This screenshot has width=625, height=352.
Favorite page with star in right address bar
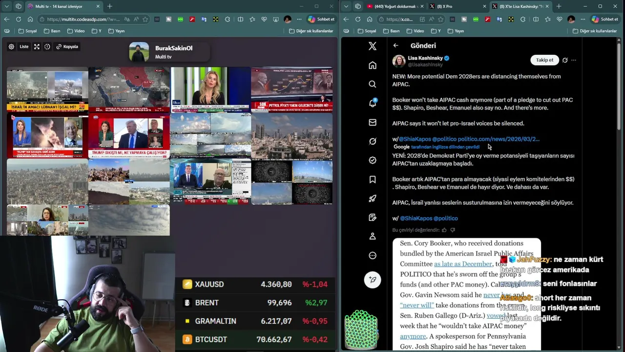[x=441, y=19]
